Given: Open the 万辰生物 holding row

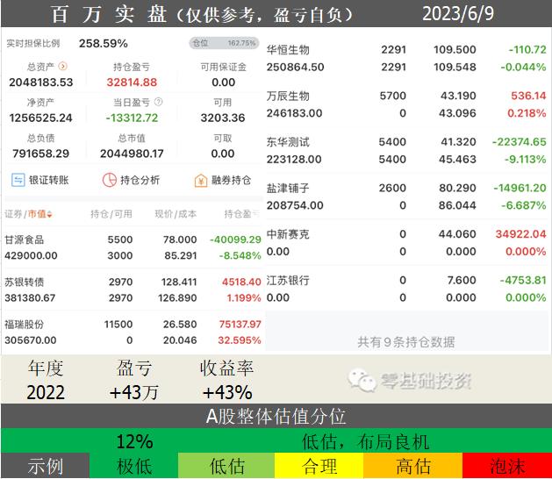Looking at the screenshot, I should (x=406, y=104).
